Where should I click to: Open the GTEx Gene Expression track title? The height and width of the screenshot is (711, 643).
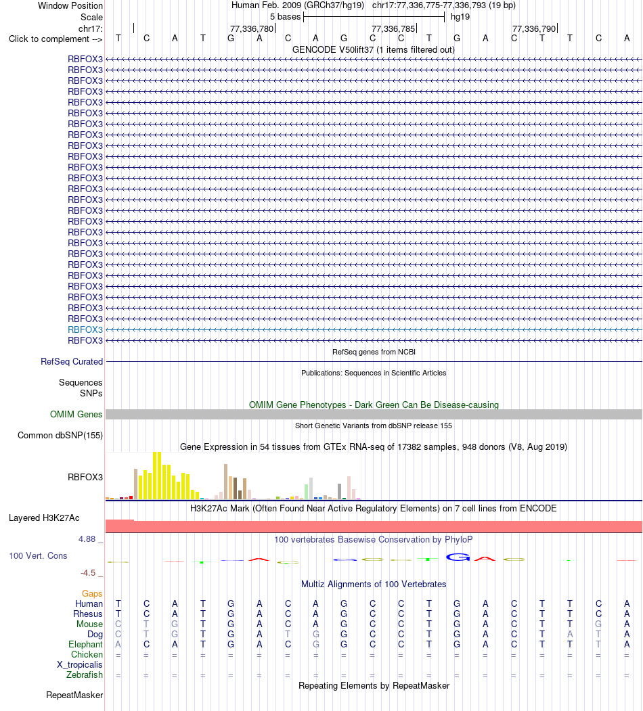point(374,446)
